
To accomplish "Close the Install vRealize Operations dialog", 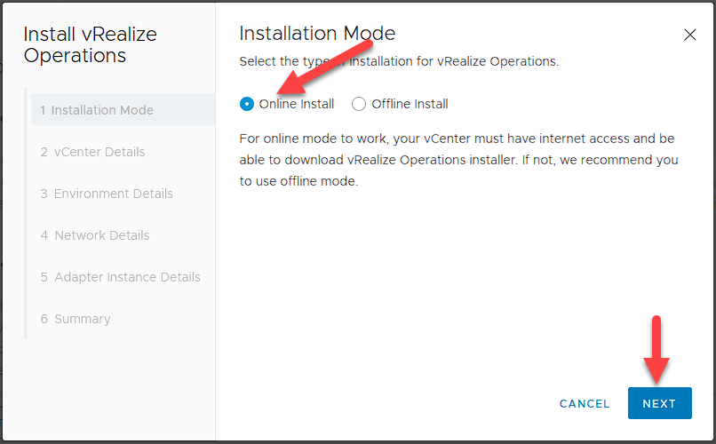I will coord(690,36).
